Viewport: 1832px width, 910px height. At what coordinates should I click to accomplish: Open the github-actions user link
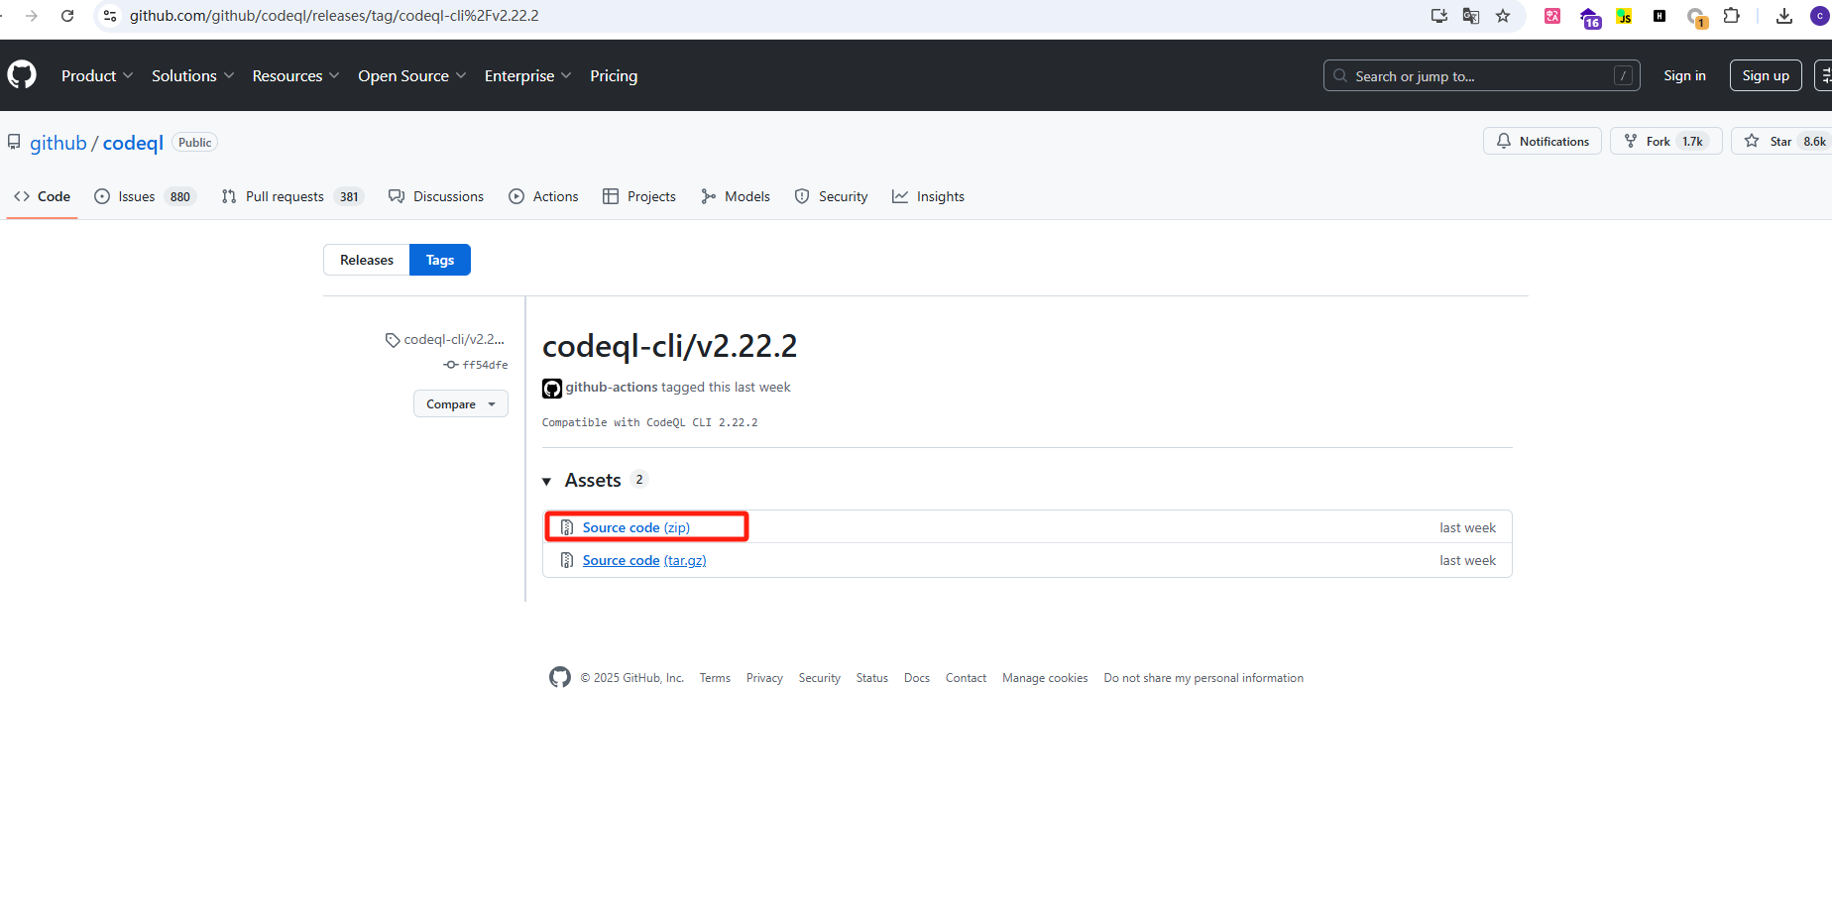612,387
